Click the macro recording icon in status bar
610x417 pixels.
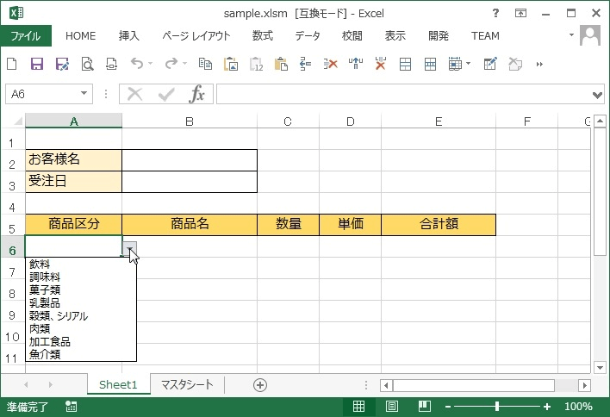tap(71, 407)
